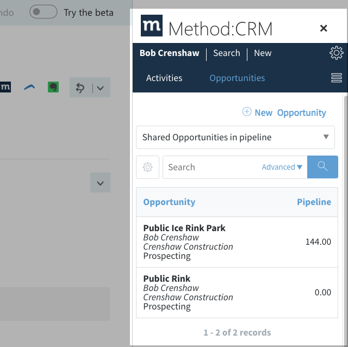The width and height of the screenshot is (348, 347).
Task: Switch to the Search tab
Action: pos(227,53)
